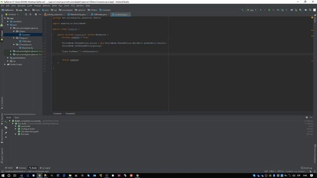Expand the Run tasks node
317x178 pixels.
[16, 134]
